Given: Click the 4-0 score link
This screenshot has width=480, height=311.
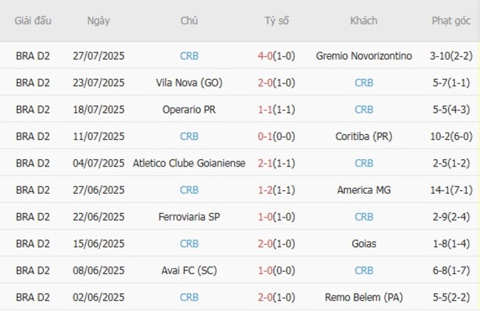Looking at the screenshot, I should (x=267, y=55).
